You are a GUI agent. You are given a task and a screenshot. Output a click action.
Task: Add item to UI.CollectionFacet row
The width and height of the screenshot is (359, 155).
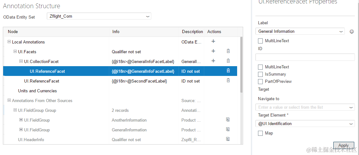[213, 60]
